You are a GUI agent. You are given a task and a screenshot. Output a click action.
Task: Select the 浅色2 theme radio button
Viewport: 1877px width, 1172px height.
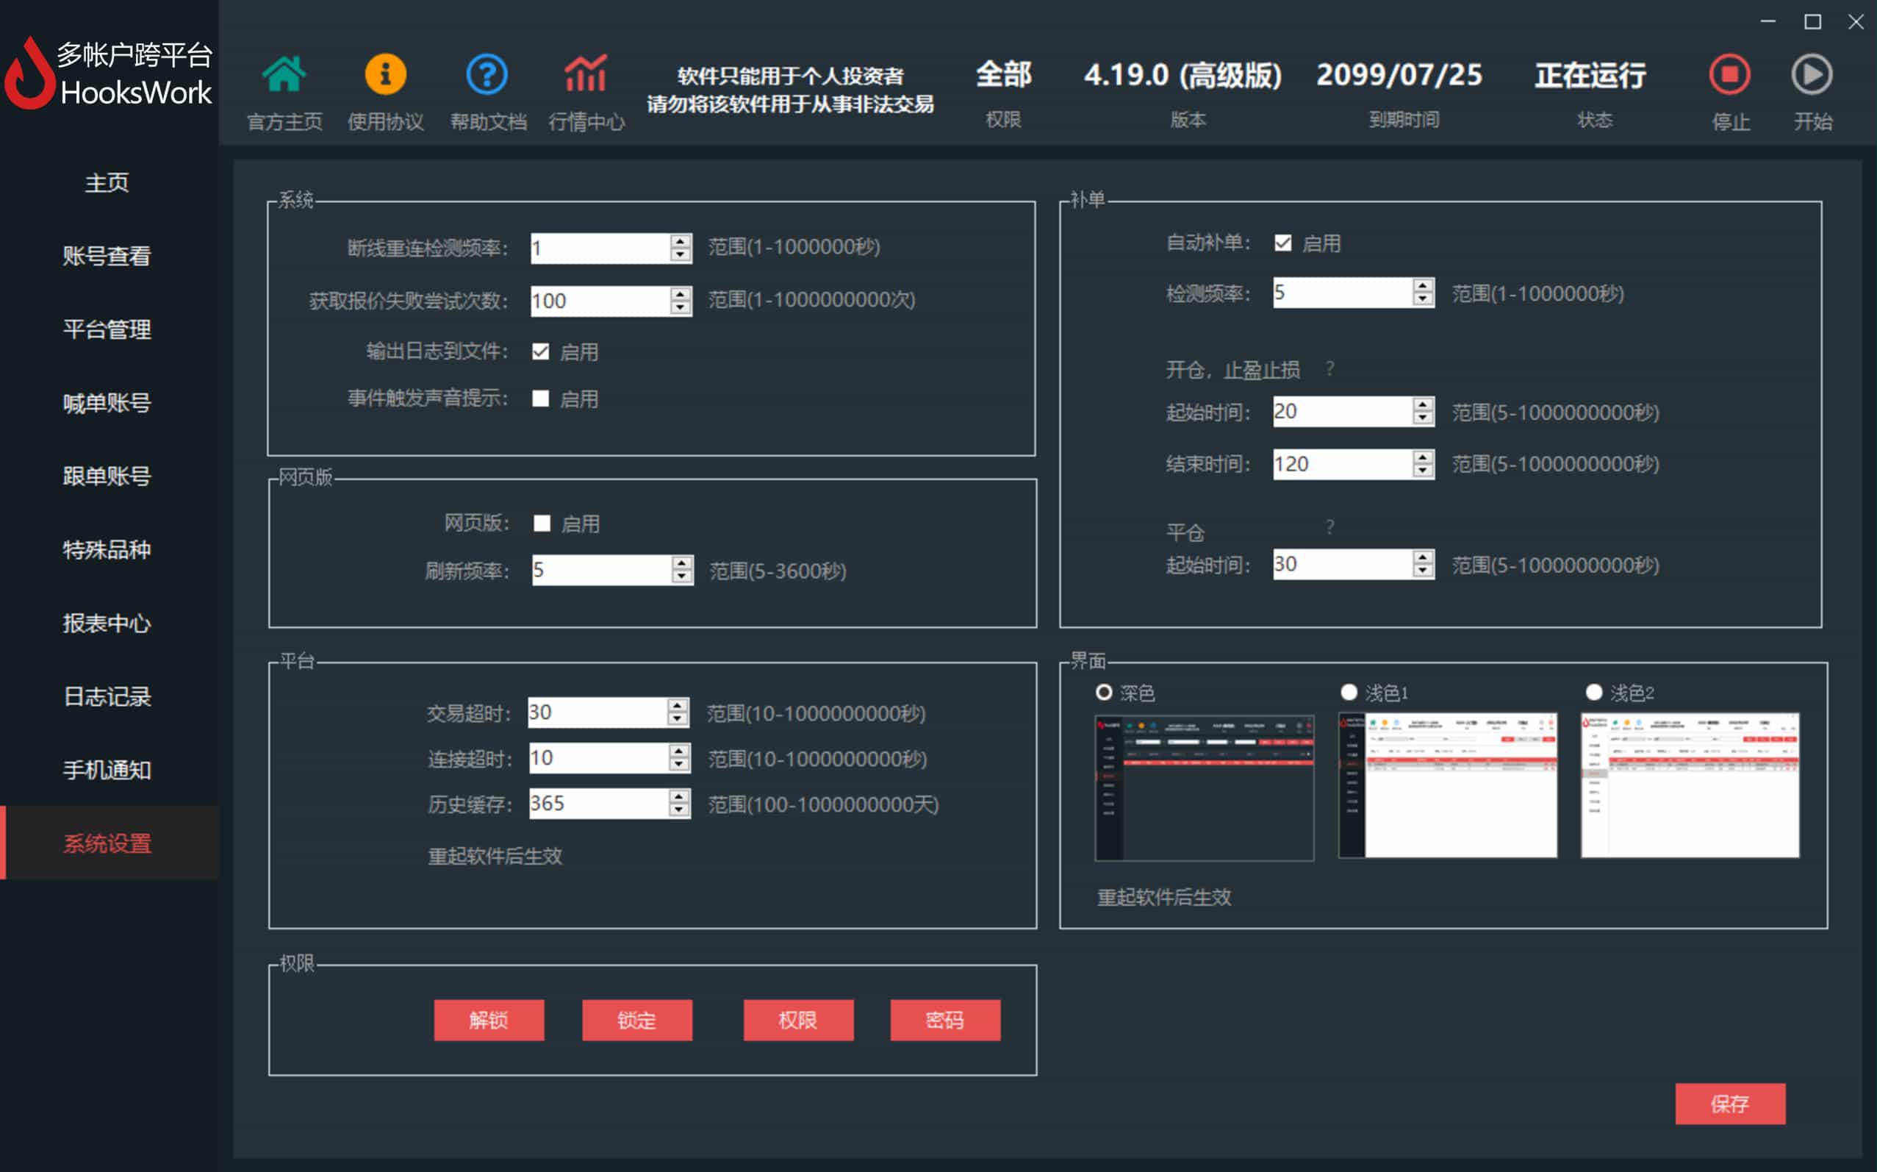1594,692
